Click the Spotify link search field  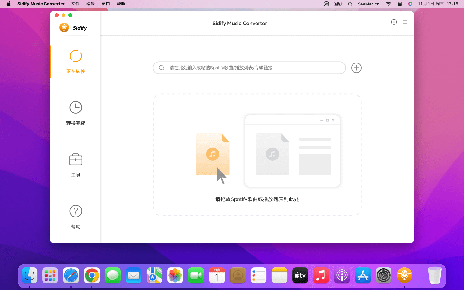[x=249, y=68]
